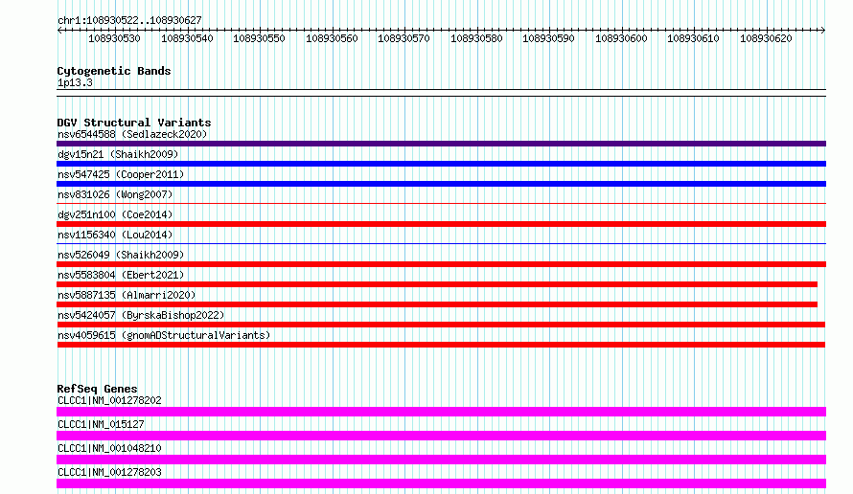Select the 1p13.3 cytogenetic band label
The image size is (853, 494).
click(75, 82)
